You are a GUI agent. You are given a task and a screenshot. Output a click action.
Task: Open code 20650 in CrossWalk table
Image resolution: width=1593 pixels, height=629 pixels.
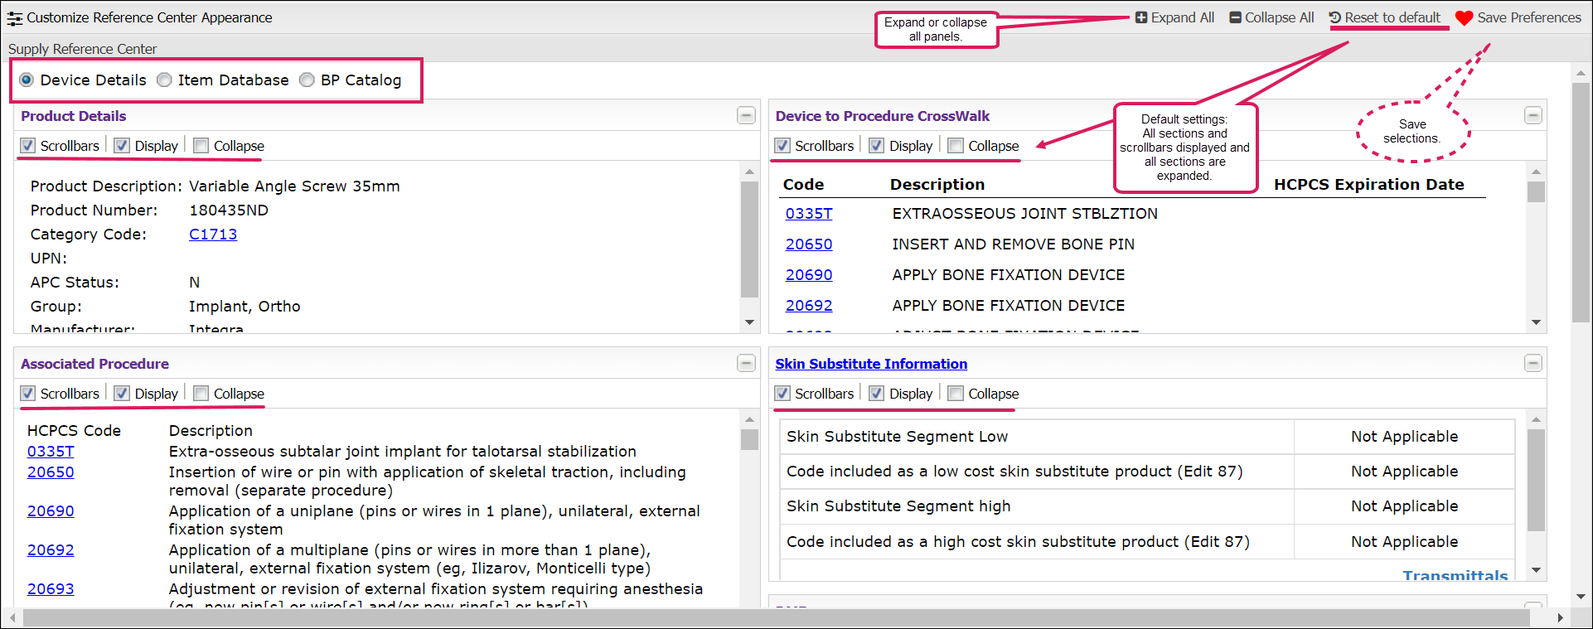click(x=809, y=244)
